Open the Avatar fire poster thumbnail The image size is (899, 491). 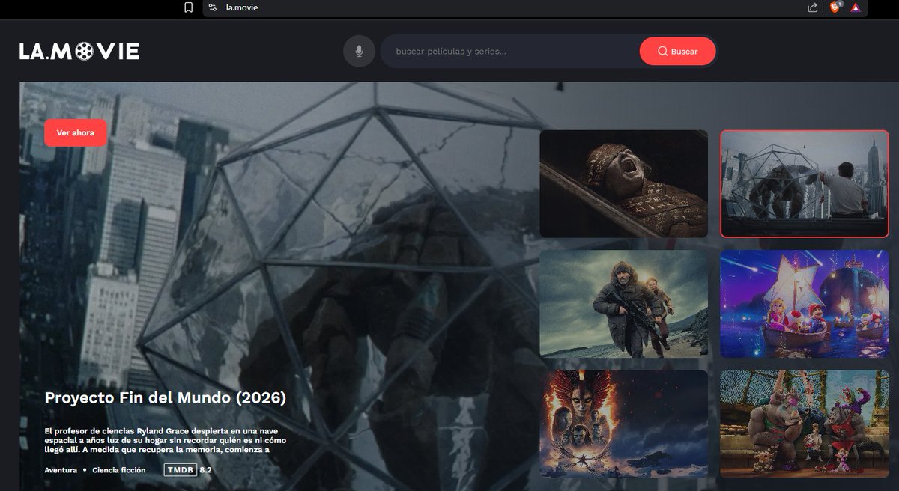coord(624,424)
